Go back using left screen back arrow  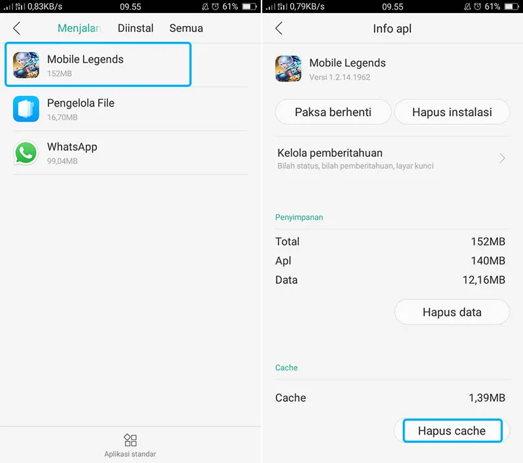pos(17,28)
